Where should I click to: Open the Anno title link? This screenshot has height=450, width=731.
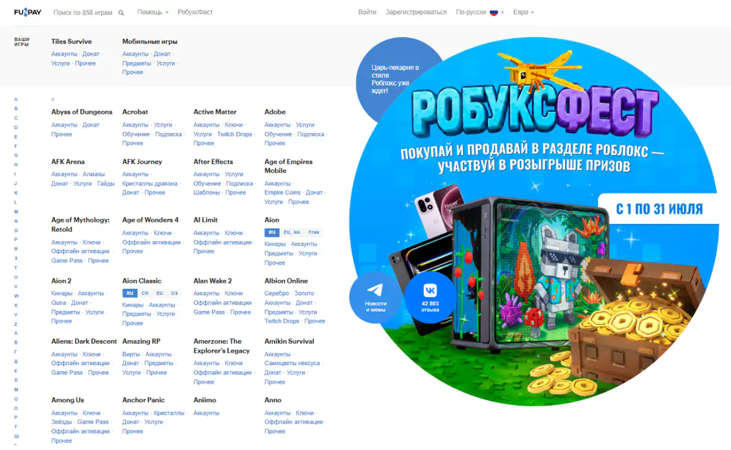coord(273,400)
